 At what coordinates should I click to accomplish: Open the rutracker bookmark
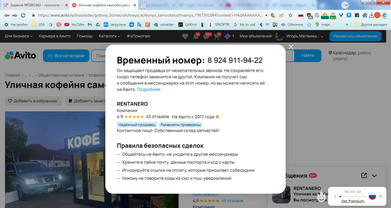click(x=164, y=25)
